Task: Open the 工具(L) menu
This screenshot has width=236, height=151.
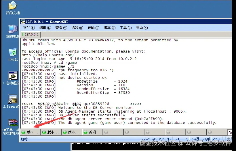Action: click(126, 28)
